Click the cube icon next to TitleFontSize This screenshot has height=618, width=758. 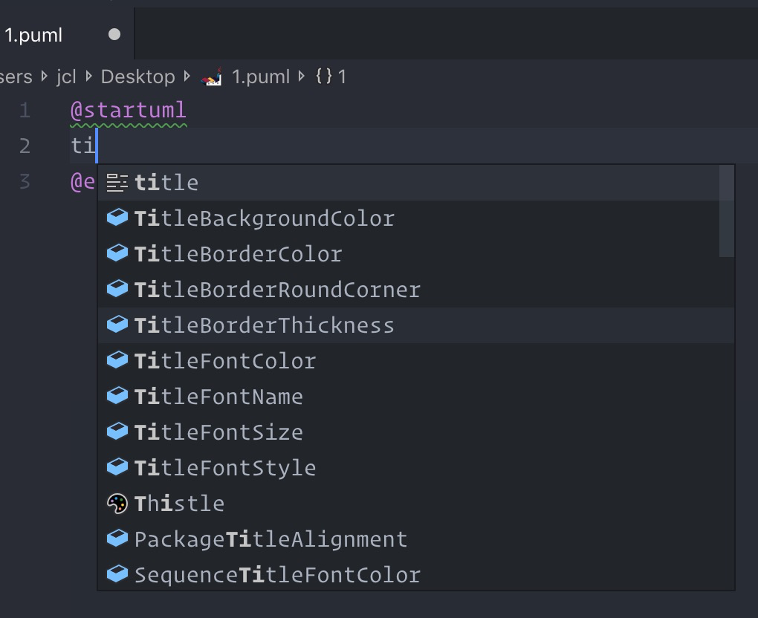click(x=117, y=432)
